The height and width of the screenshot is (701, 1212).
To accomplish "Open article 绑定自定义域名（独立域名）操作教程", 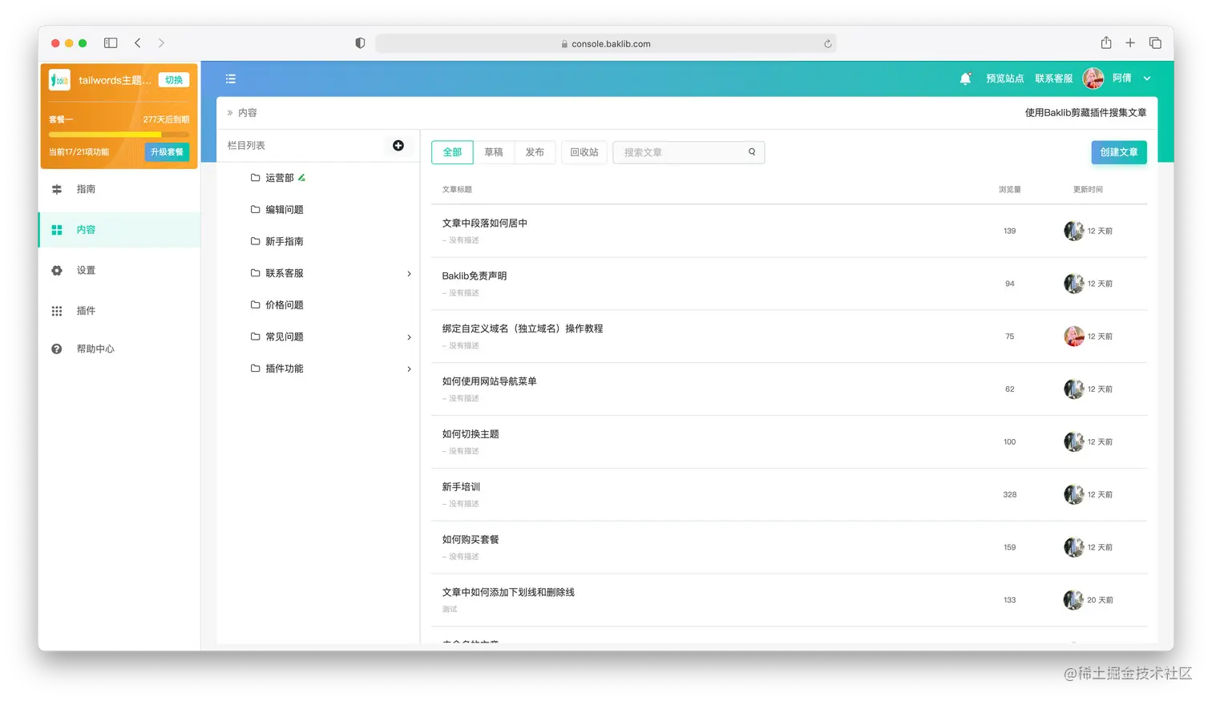I will [522, 329].
